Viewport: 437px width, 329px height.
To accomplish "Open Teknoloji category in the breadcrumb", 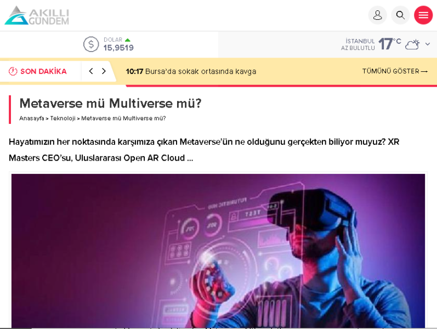I will [x=63, y=118].
